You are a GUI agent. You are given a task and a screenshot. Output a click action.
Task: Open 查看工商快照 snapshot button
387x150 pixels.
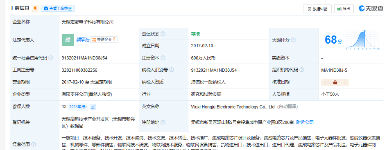[x=58, y=8]
